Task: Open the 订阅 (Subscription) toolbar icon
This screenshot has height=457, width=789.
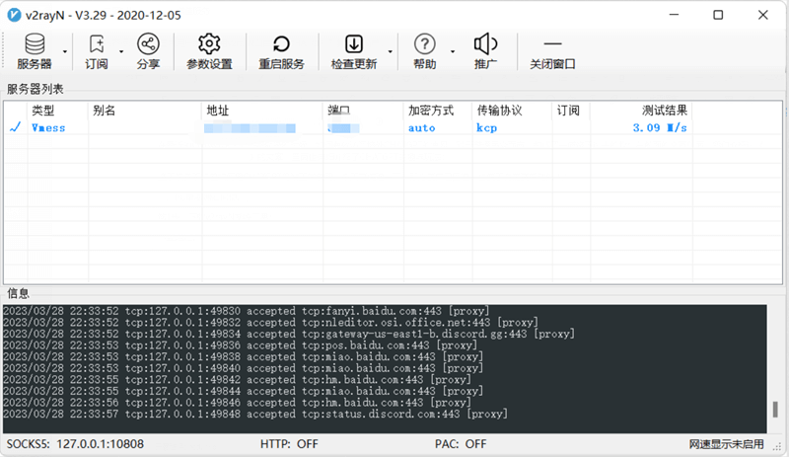Action: (x=96, y=44)
